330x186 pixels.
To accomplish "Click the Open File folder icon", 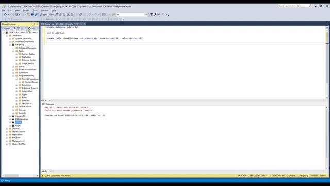I will [28, 15].
